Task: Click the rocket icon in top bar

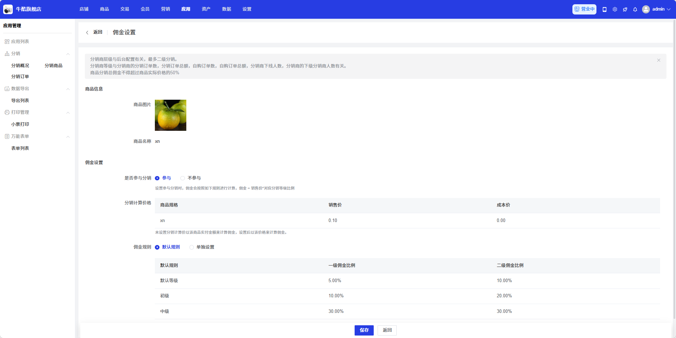Action: tap(625, 10)
